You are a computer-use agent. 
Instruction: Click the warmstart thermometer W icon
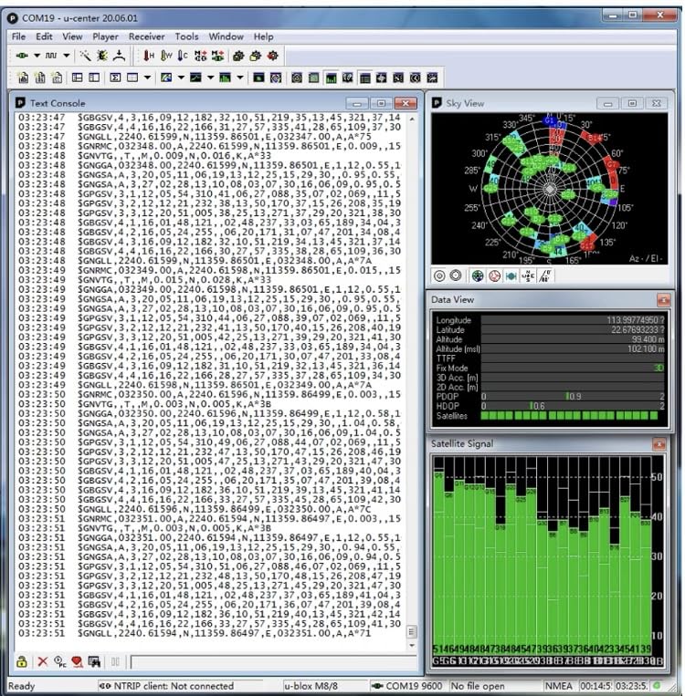click(166, 56)
